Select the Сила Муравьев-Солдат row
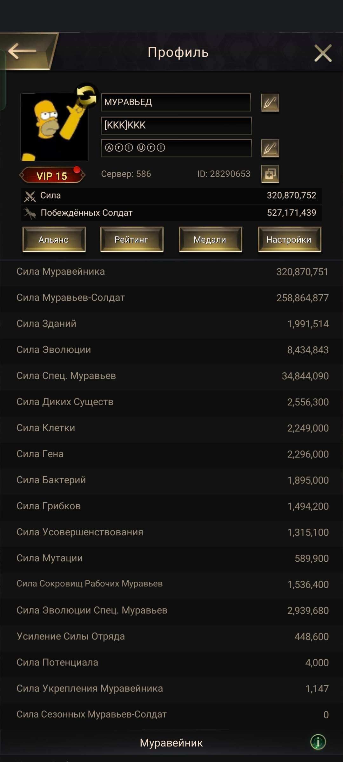This screenshot has height=762, width=343. click(x=171, y=298)
